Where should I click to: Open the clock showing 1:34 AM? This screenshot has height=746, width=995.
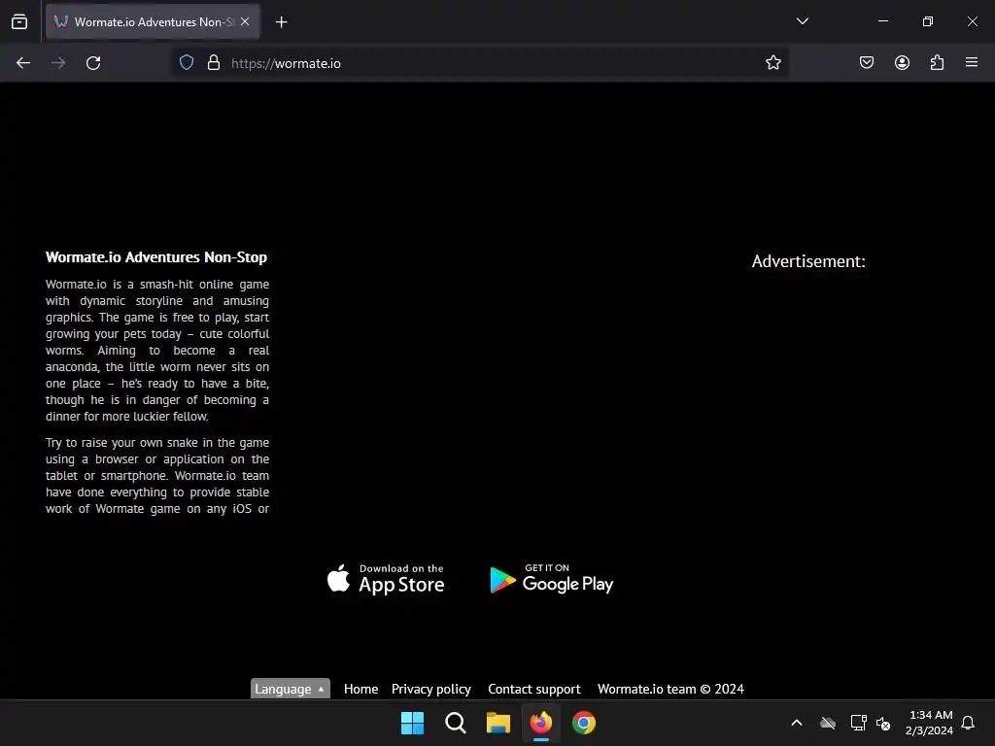point(930,723)
